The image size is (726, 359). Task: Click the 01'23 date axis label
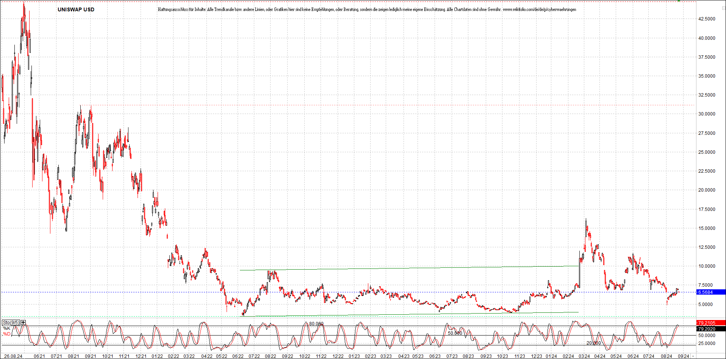tap(354, 356)
